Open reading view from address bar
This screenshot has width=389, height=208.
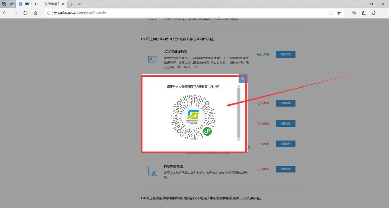pos(331,13)
